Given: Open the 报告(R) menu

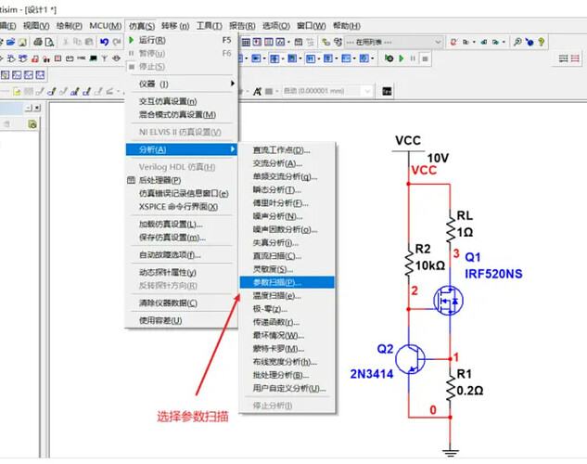Looking at the screenshot, I should tap(242, 26).
